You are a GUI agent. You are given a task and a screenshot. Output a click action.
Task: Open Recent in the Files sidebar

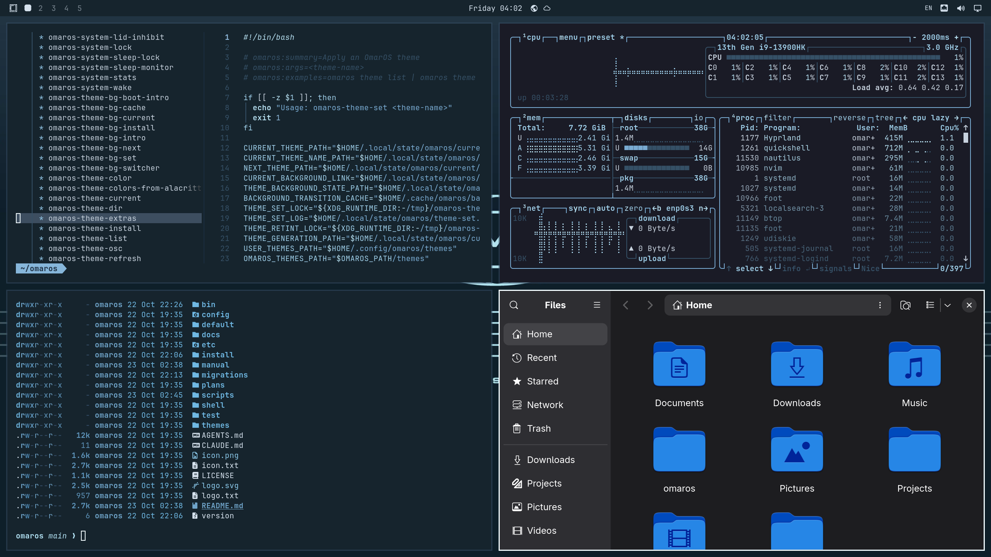(x=555, y=358)
